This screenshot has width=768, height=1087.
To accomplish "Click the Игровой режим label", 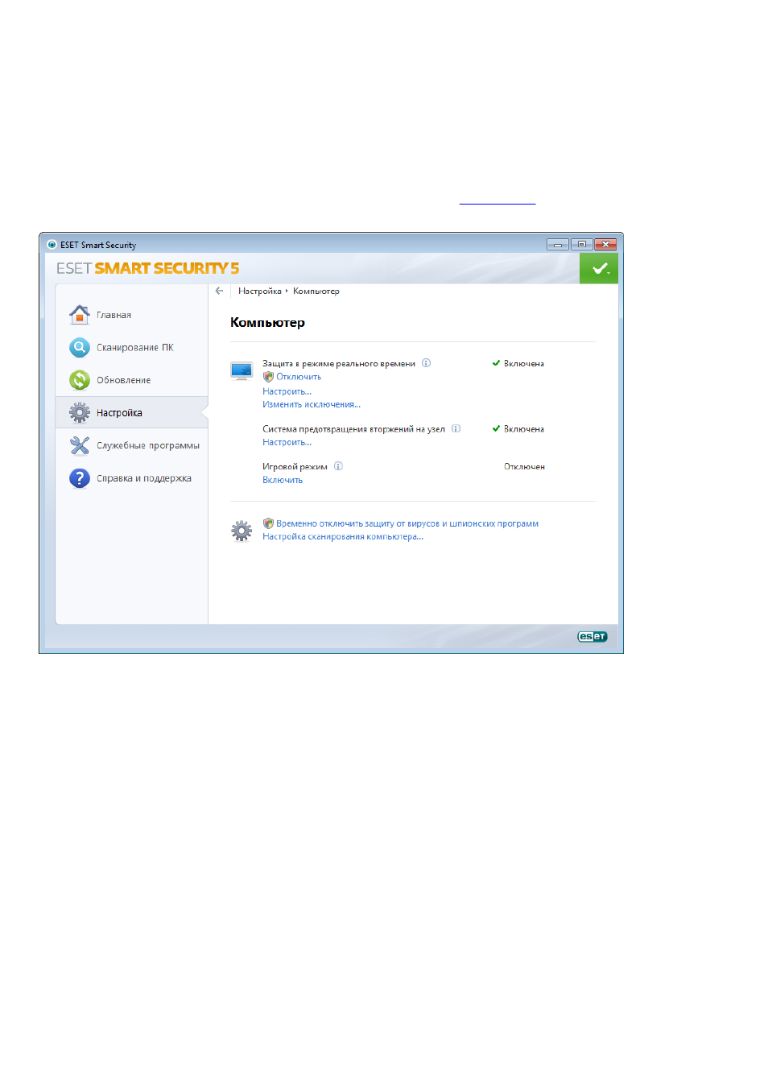I will (x=295, y=466).
